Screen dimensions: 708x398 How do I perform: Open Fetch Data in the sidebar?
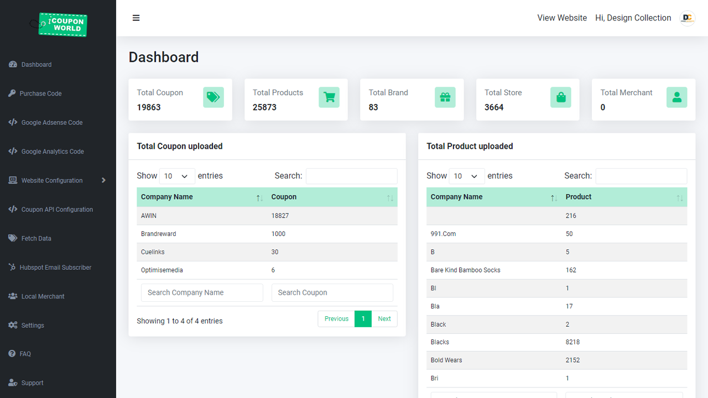36,239
